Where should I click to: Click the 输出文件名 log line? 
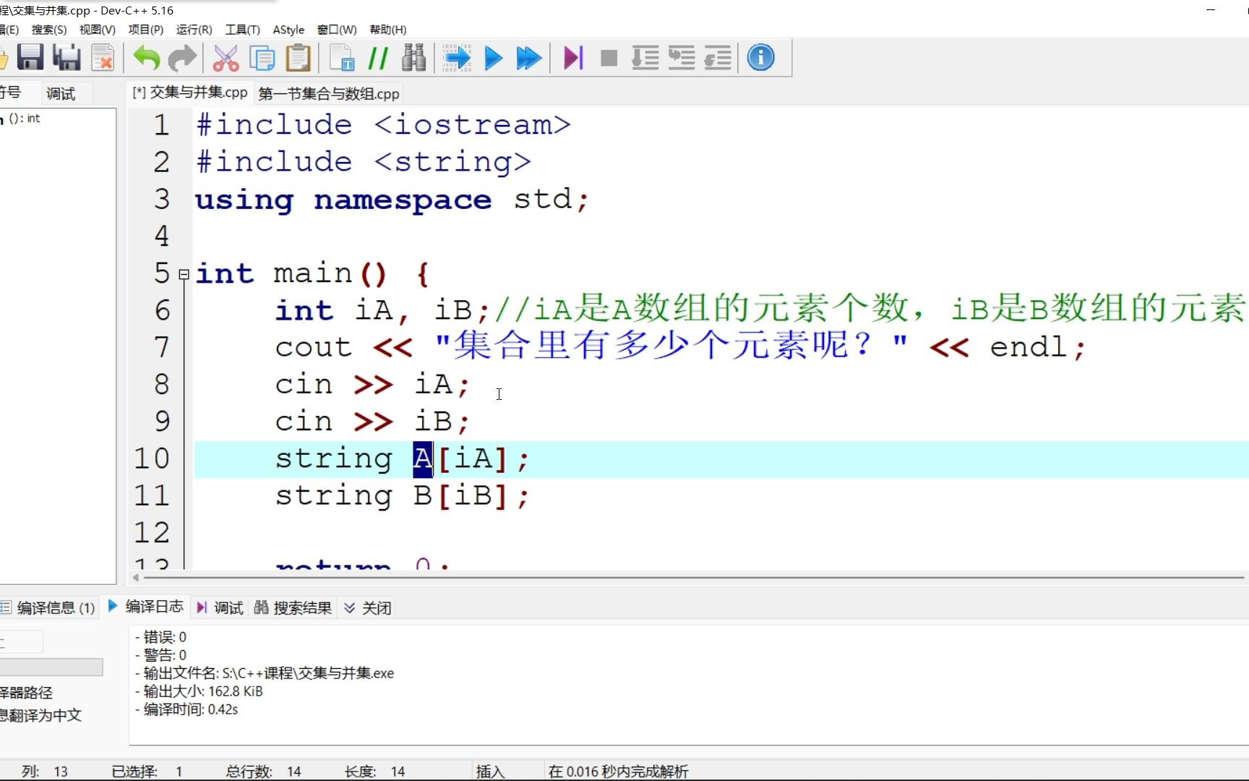265,673
